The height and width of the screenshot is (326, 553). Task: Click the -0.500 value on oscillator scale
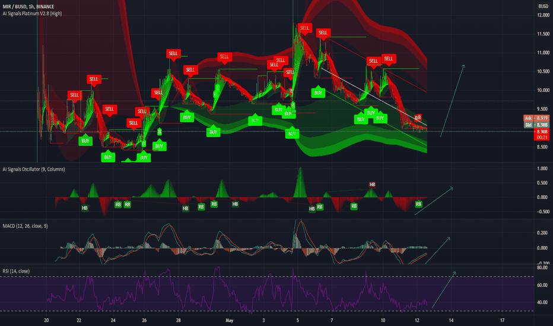click(541, 212)
